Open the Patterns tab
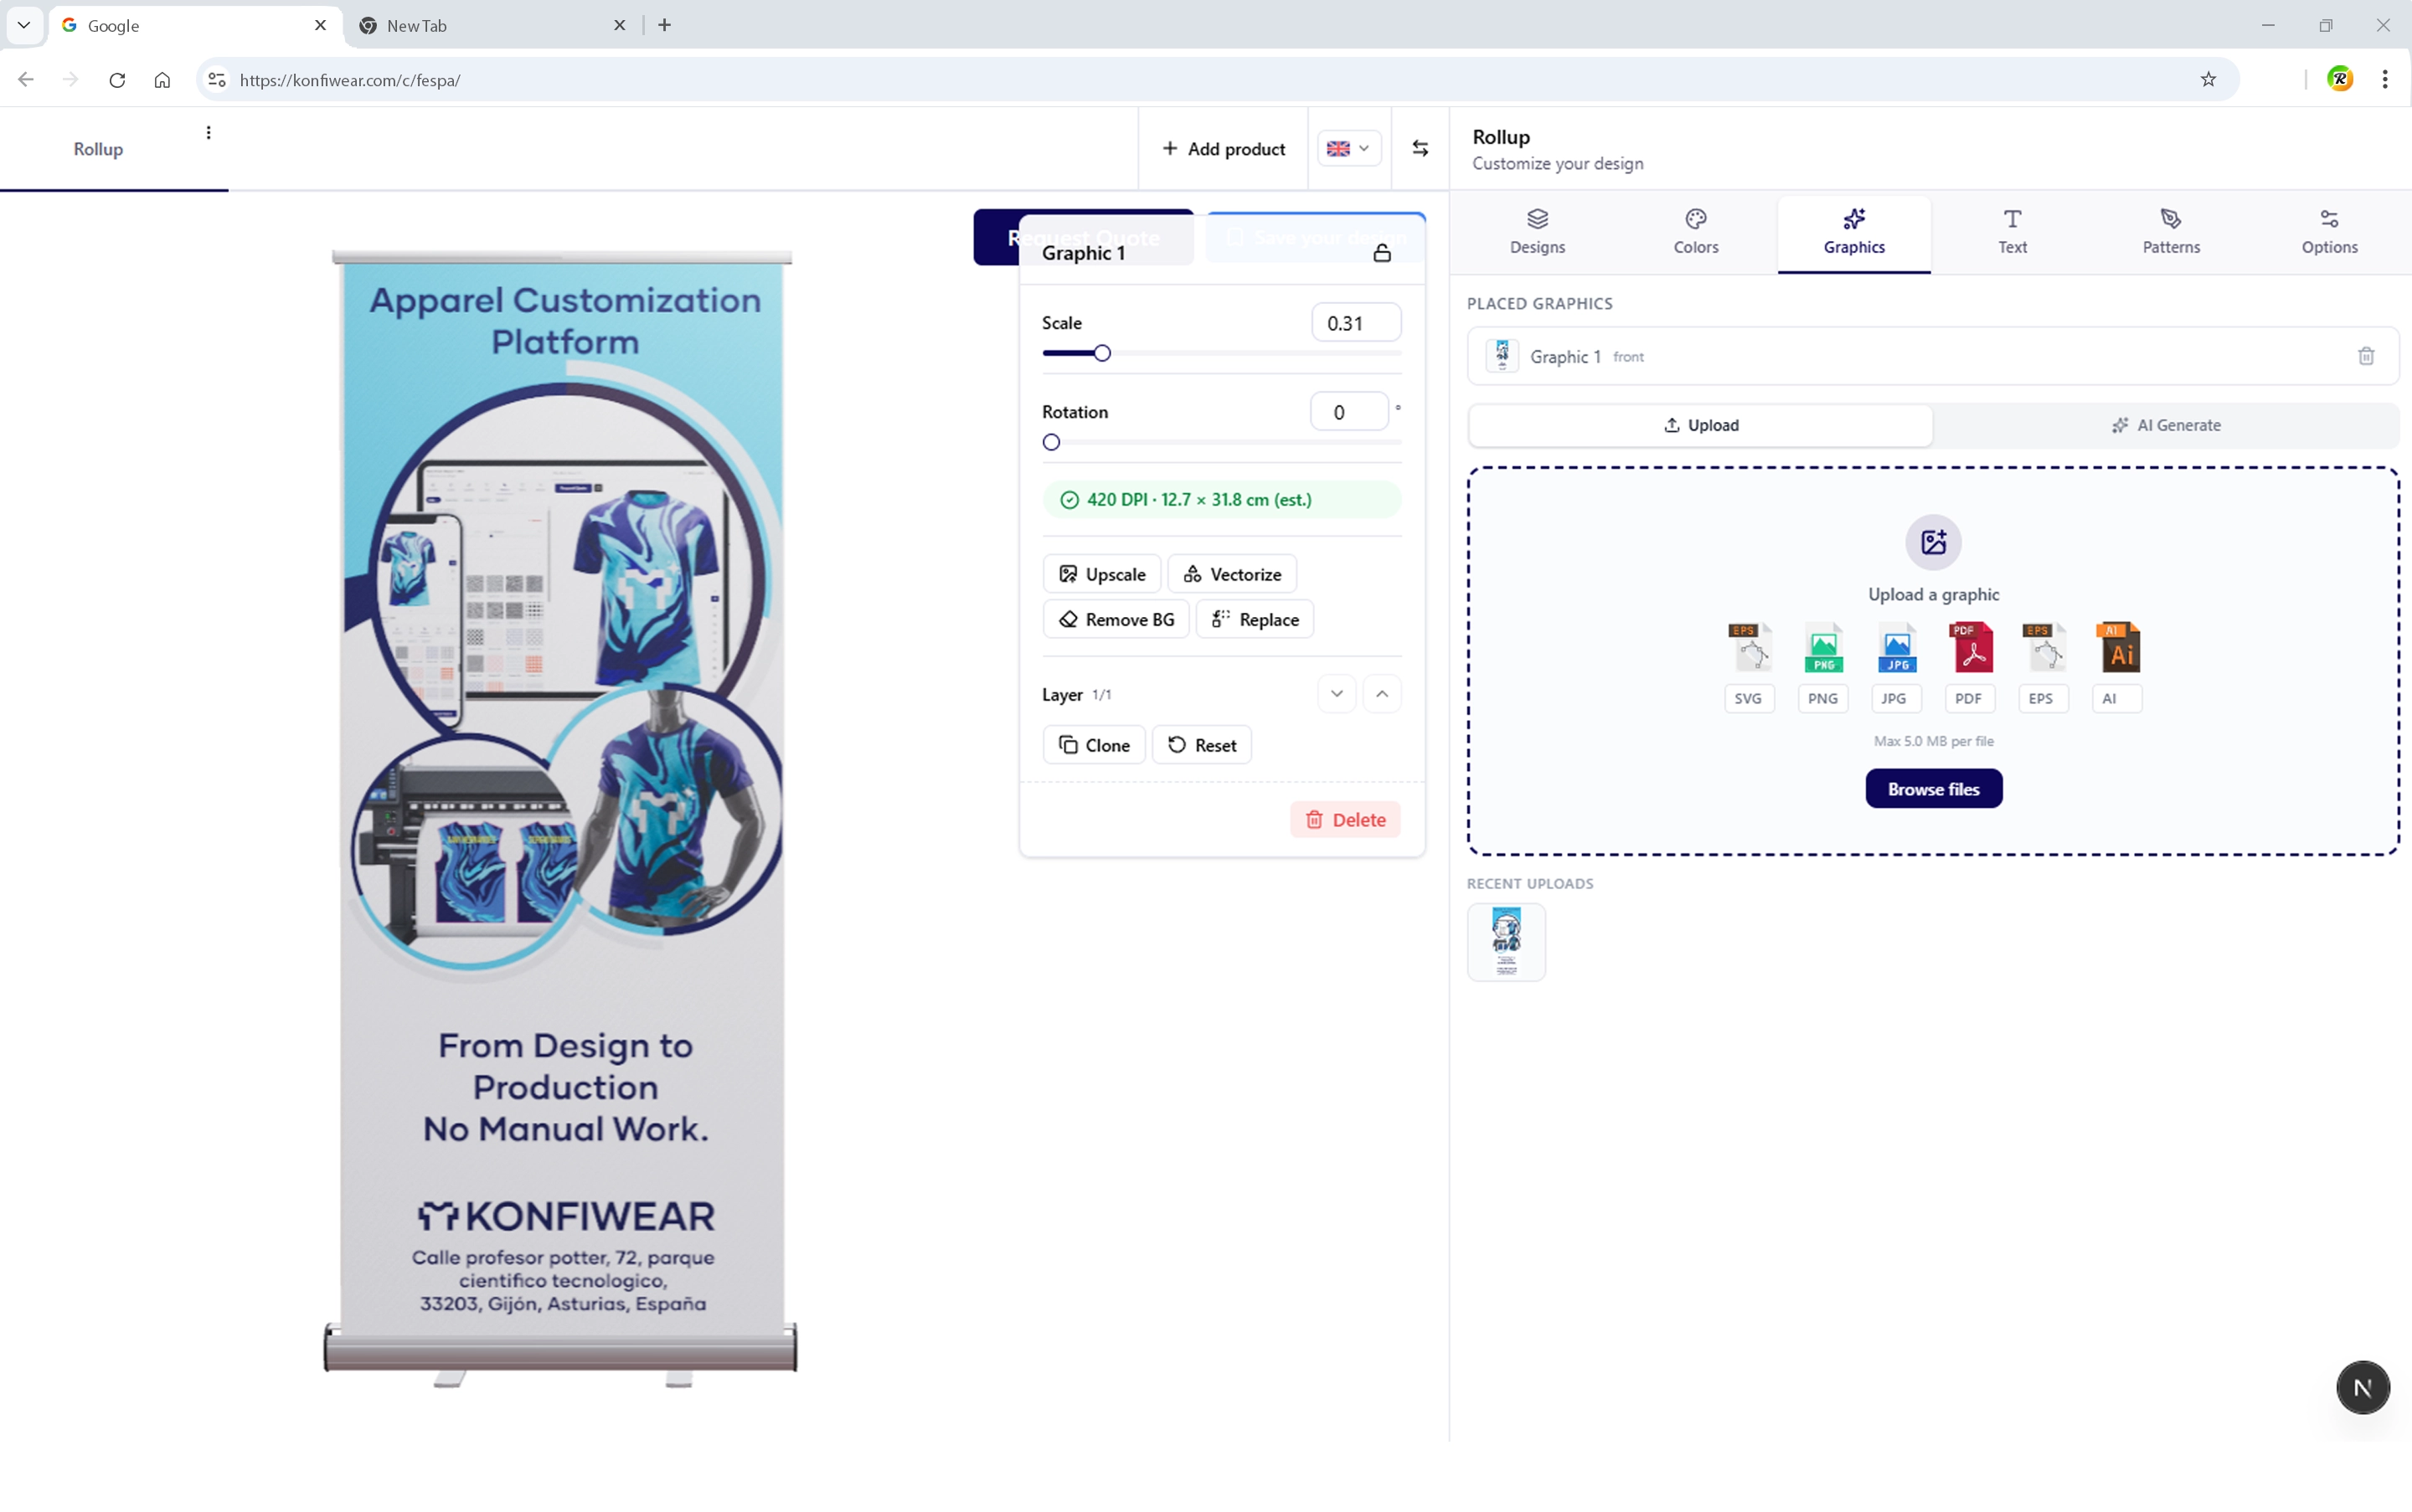This screenshot has width=2412, height=1512. click(2171, 232)
